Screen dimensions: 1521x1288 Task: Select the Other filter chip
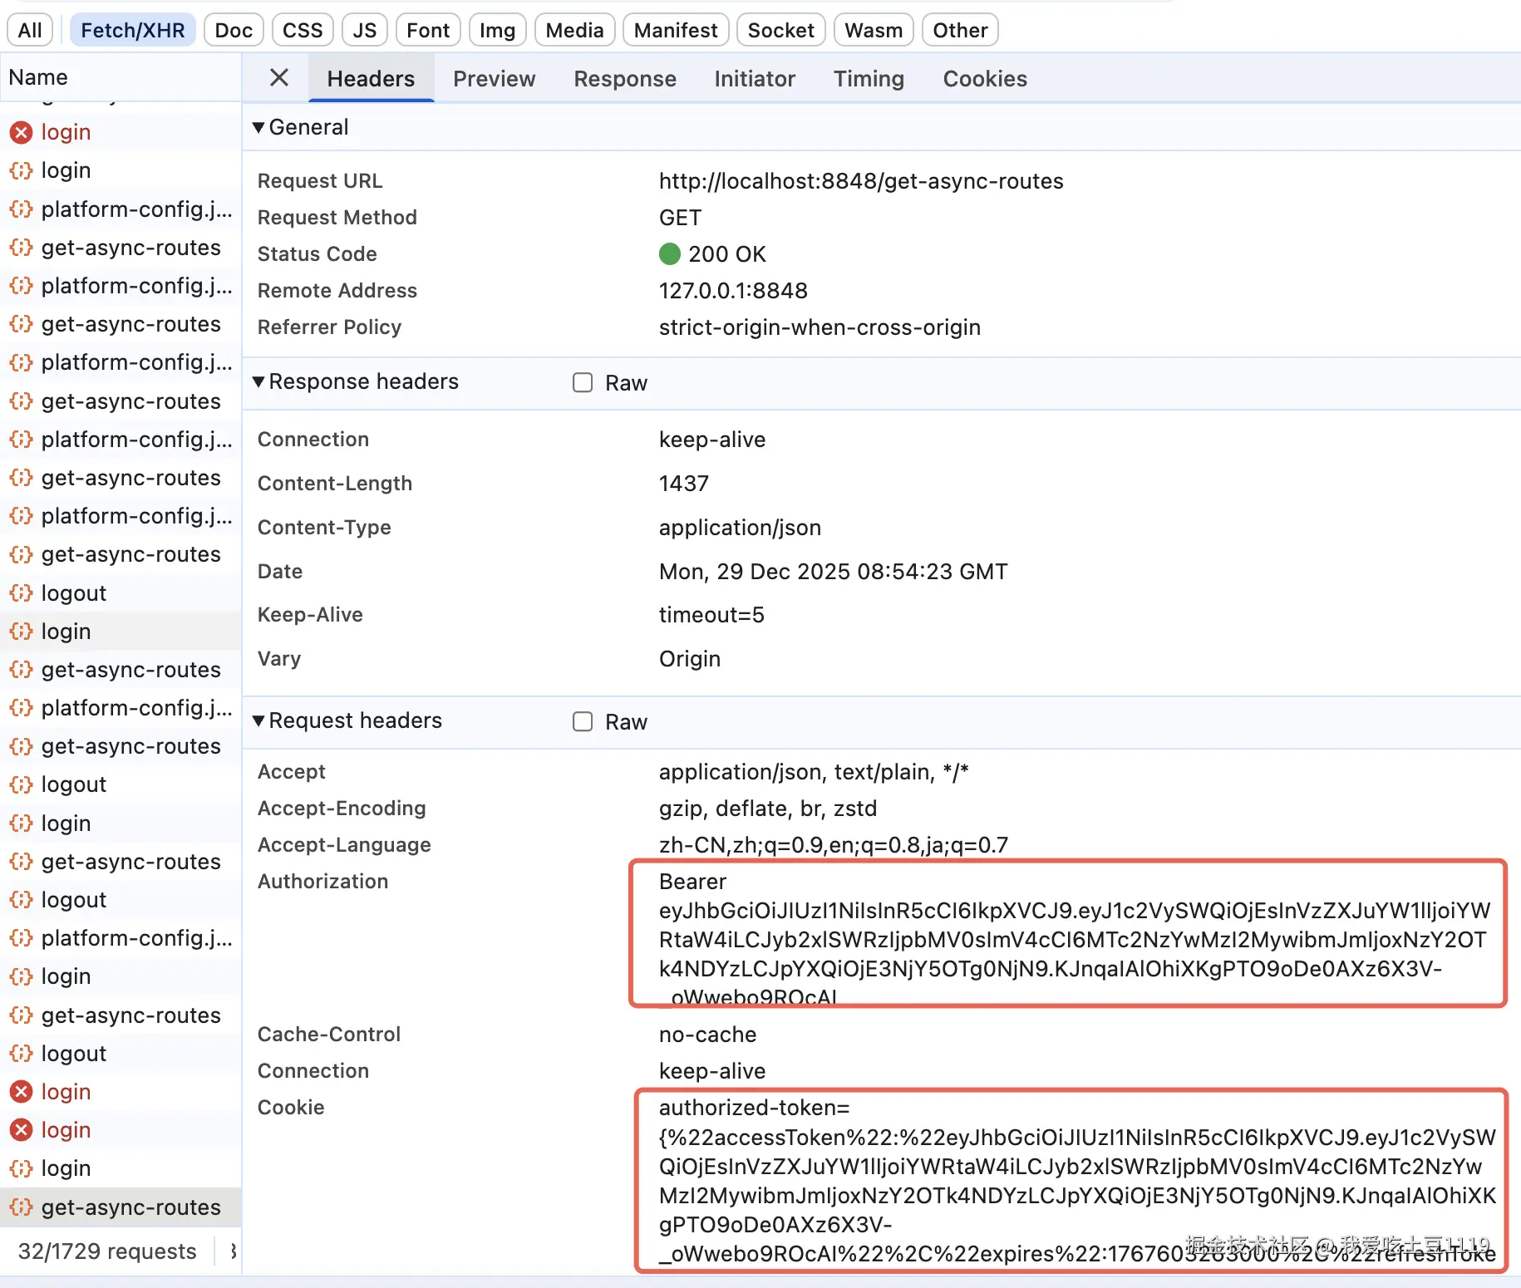(x=960, y=30)
